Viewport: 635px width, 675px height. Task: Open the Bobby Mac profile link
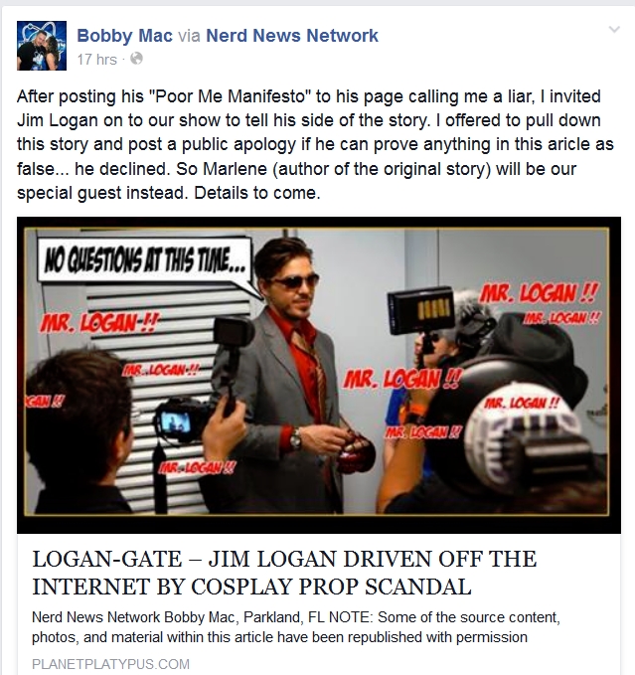point(125,36)
